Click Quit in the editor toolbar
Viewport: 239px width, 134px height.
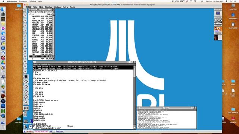(x=53, y=67)
